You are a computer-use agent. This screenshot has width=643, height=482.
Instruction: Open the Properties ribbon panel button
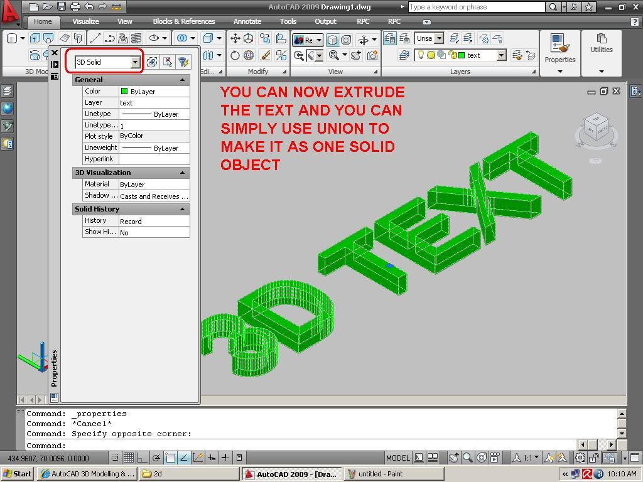coord(559,50)
